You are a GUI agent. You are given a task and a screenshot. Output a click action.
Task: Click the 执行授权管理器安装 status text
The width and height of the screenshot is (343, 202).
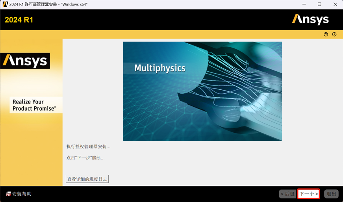click(x=88, y=146)
